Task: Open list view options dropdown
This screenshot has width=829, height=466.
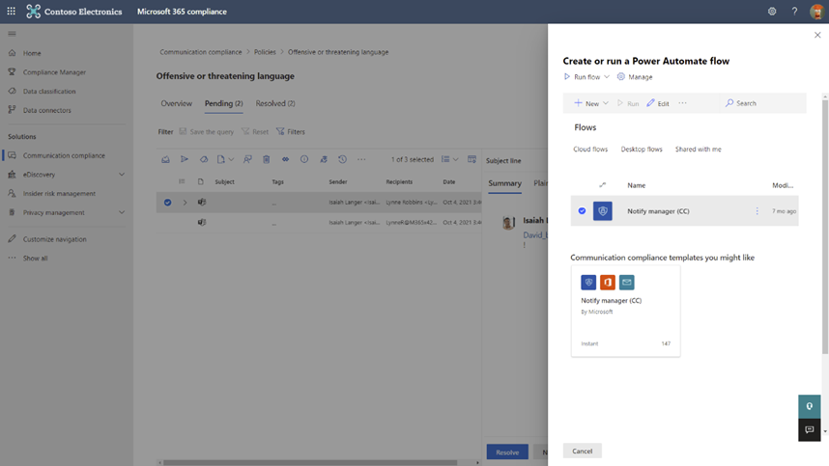Action: pos(450,159)
